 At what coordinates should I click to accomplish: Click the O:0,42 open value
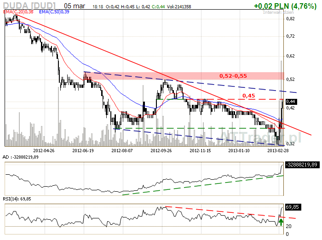113,7
